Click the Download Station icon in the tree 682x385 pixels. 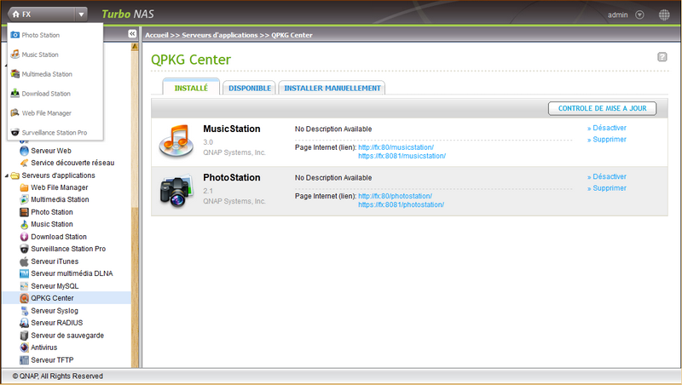coord(25,237)
